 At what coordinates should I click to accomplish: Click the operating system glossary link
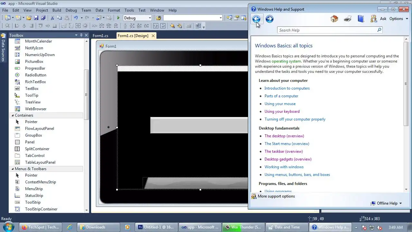[x=286, y=61]
